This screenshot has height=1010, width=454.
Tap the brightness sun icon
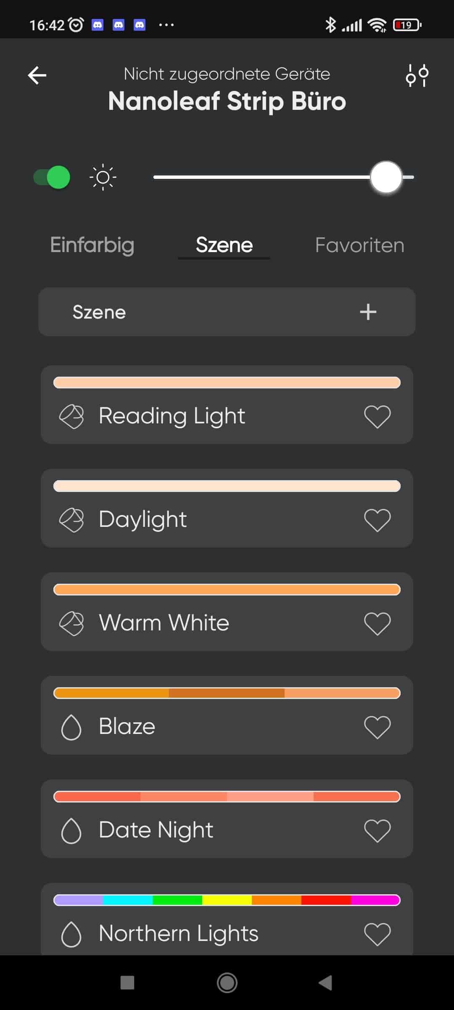[103, 178]
